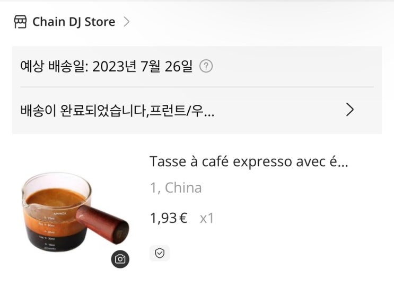Open the espresso cup product thumbnail
The image size is (394, 306).
click(75, 212)
